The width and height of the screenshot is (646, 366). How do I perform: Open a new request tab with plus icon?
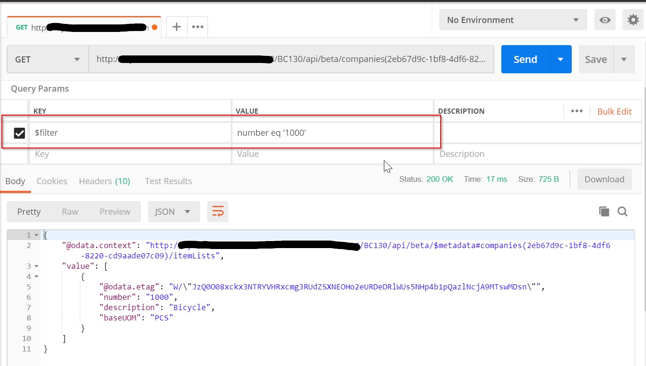point(177,27)
